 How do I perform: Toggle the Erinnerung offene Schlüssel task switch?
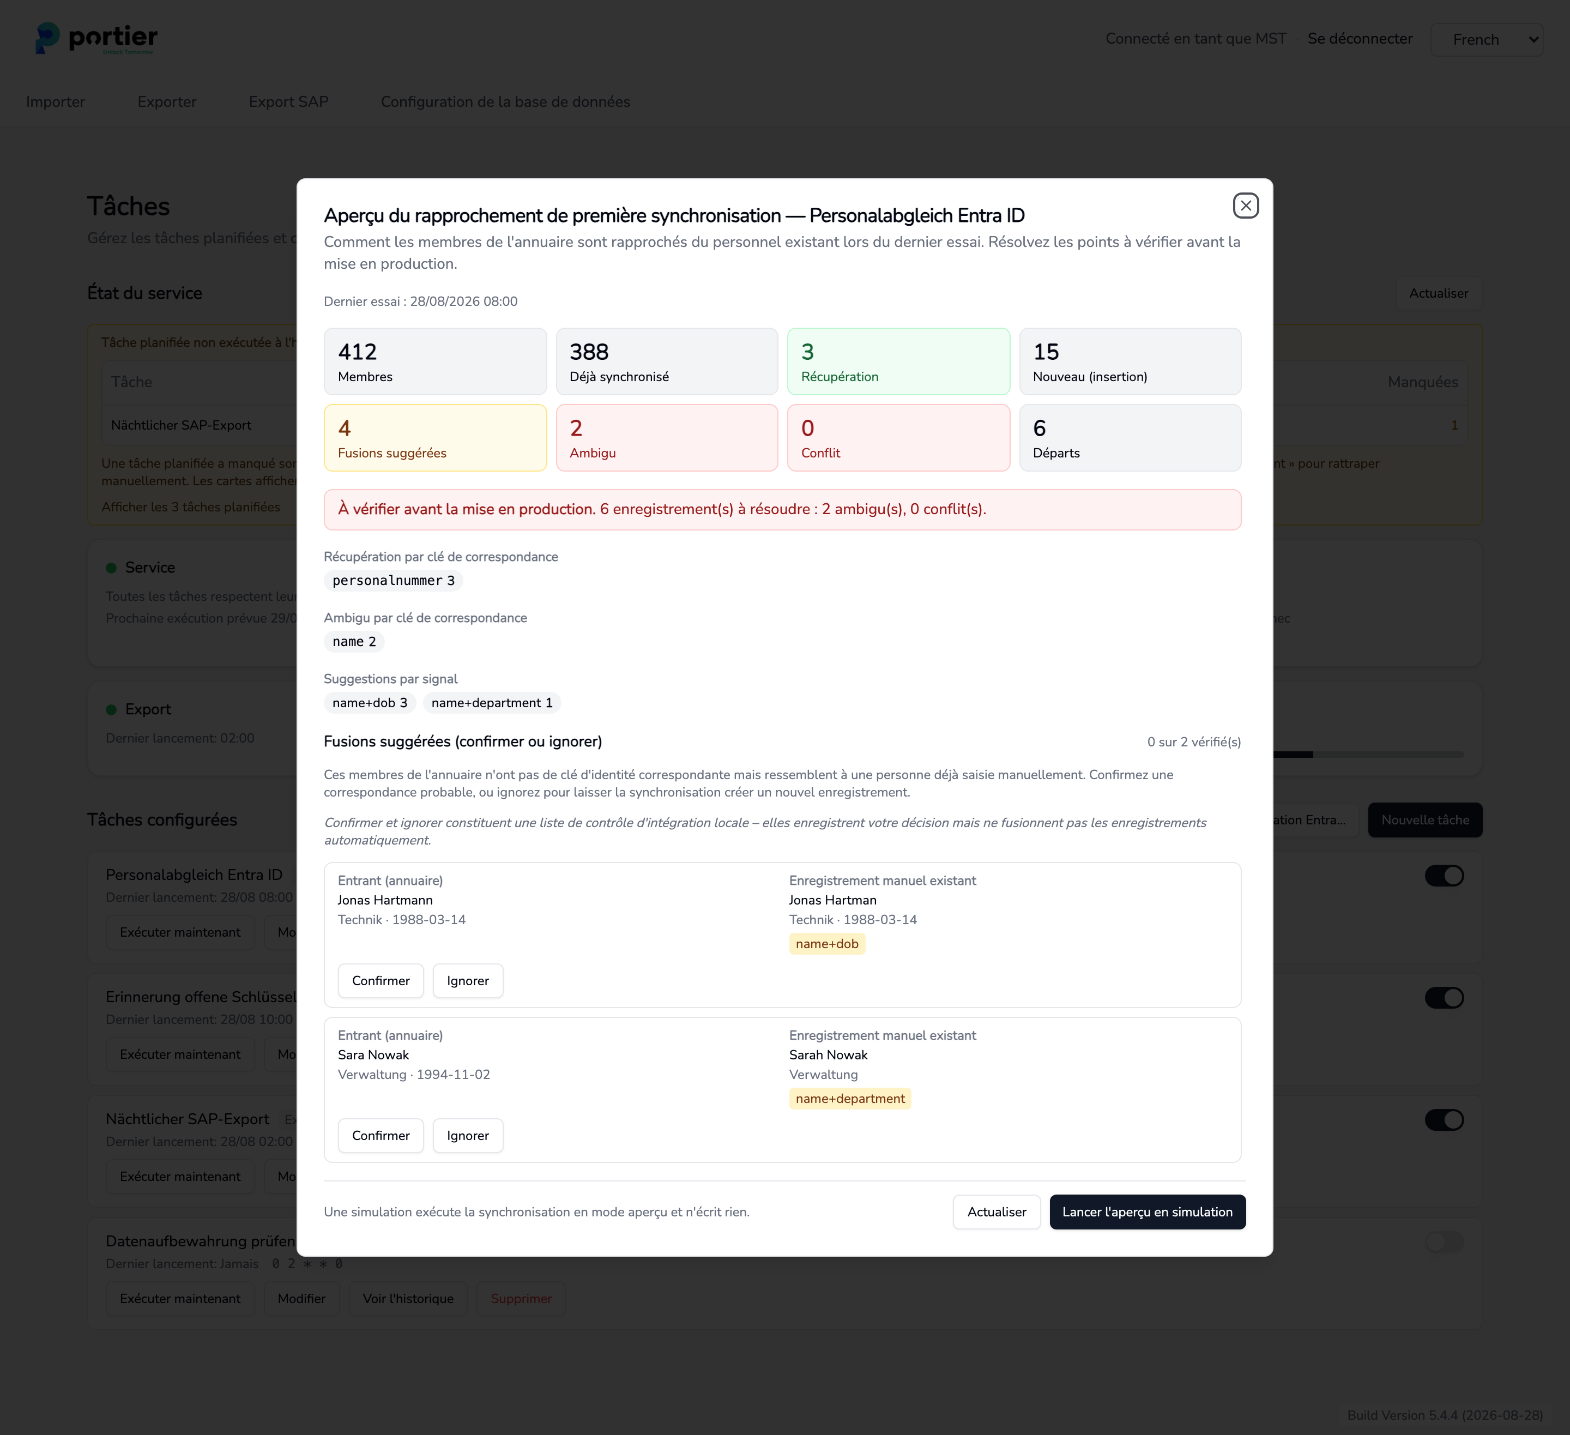1444,998
